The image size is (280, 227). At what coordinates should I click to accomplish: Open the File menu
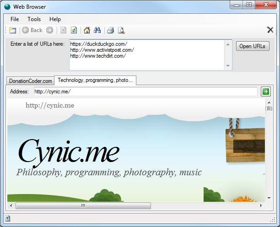coord(15,19)
